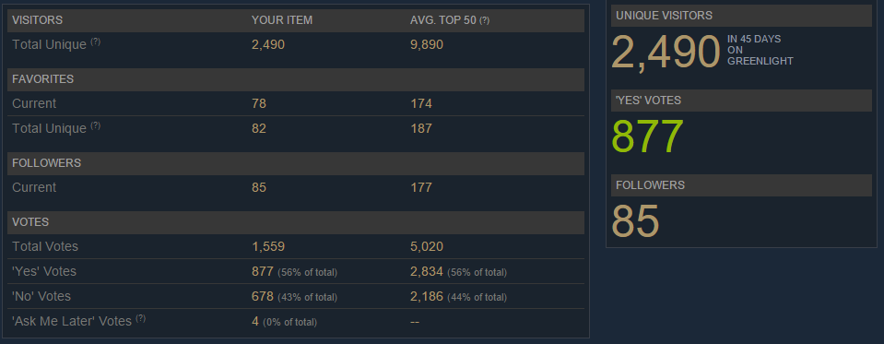The height and width of the screenshot is (344, 884).
Task: Click the IN 45 DAYS ON GREENLIGHT text
Action: 760,50
